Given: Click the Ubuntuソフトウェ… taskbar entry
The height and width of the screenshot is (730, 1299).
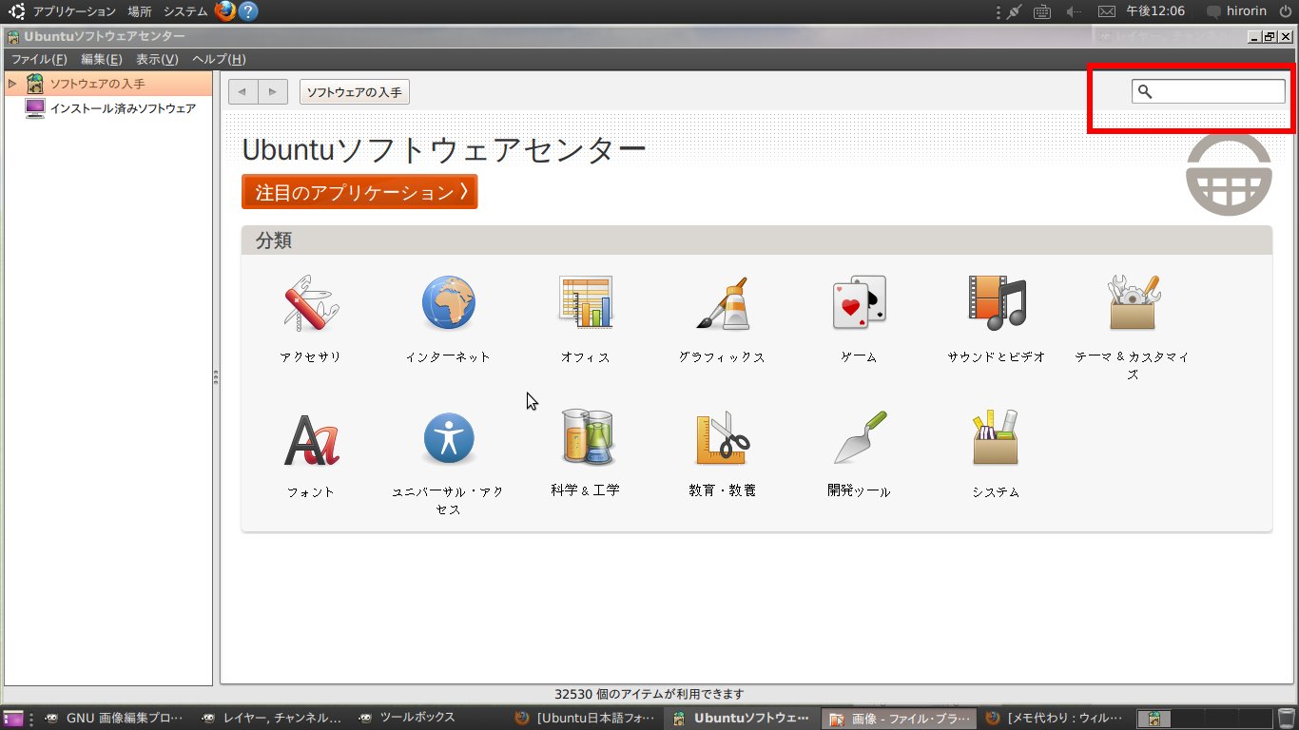Looking at the screenshot, I should [743, 719].
